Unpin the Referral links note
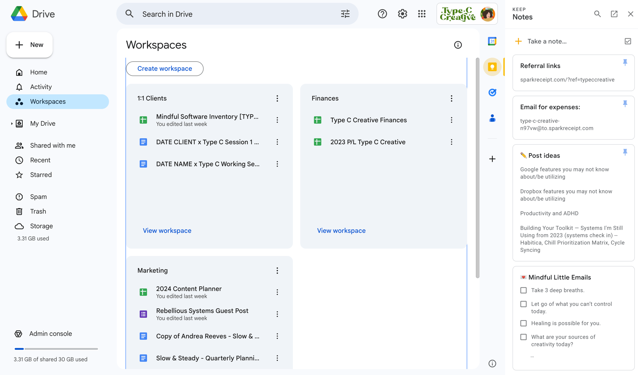The image size is (638, 375). tap(625, 62)
